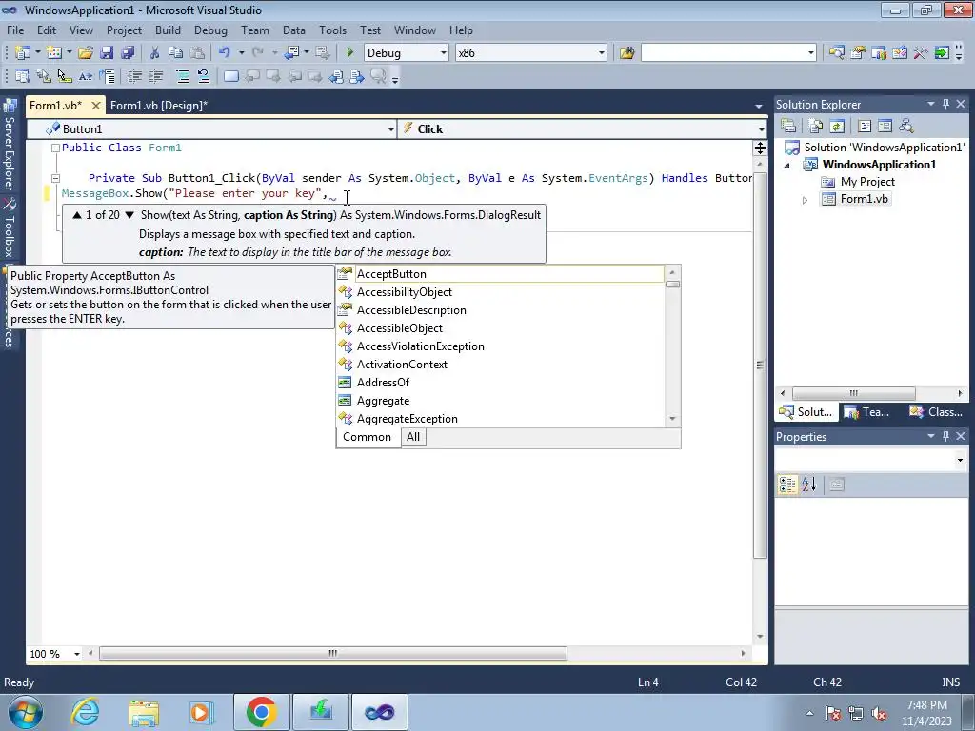The width and height of the screenshot is (975, 731).
Task: Click View Class Diagram icon in Solution Explorer
Action: [906, 127]
